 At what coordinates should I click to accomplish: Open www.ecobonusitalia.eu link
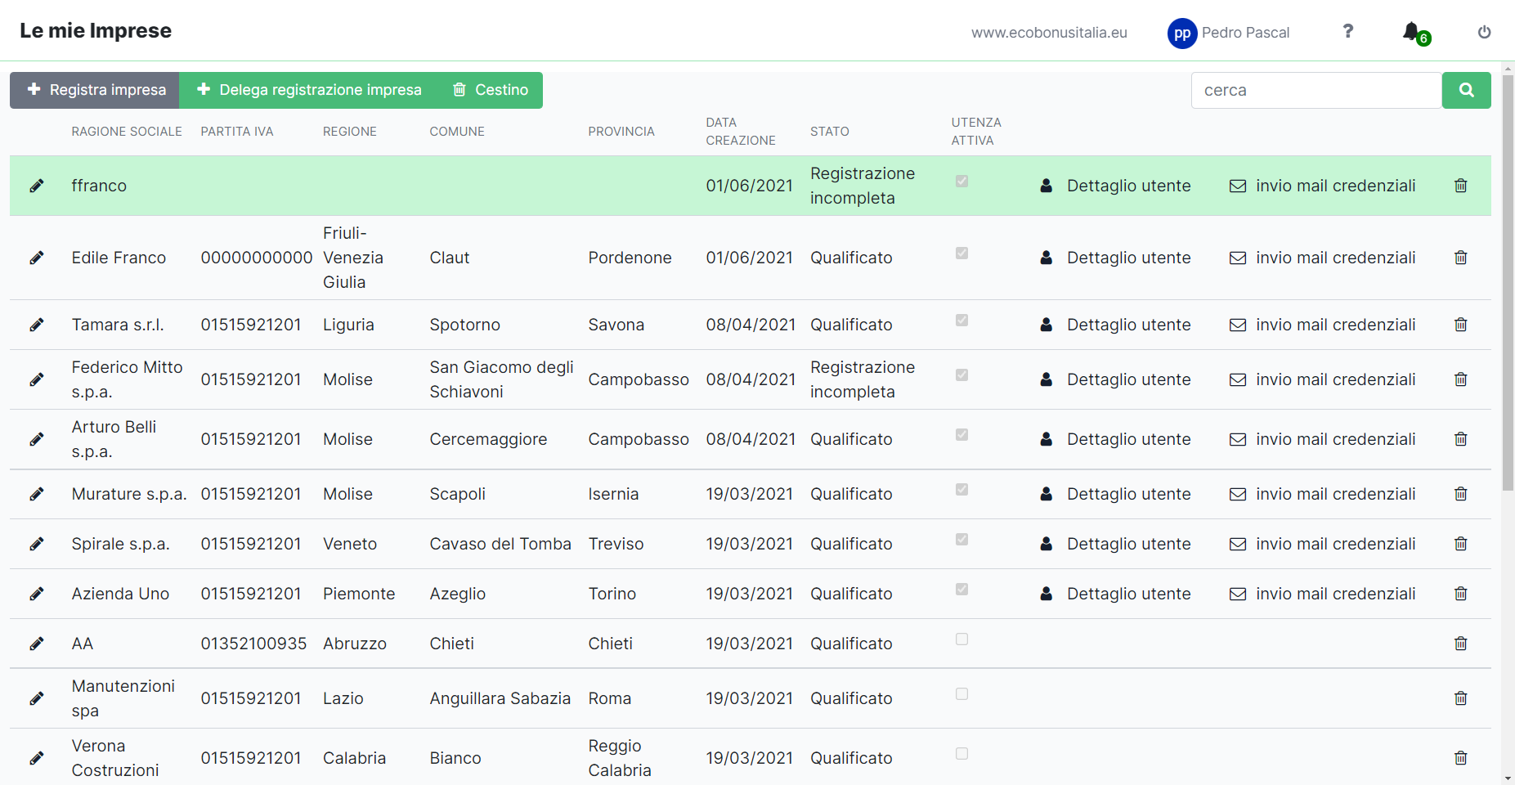[1049, 33]
